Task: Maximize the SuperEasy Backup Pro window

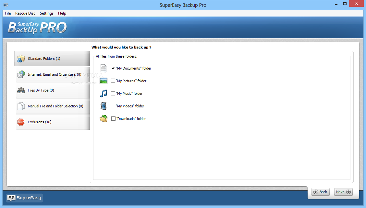Action: pyautogui.click(x=345, y=4)
